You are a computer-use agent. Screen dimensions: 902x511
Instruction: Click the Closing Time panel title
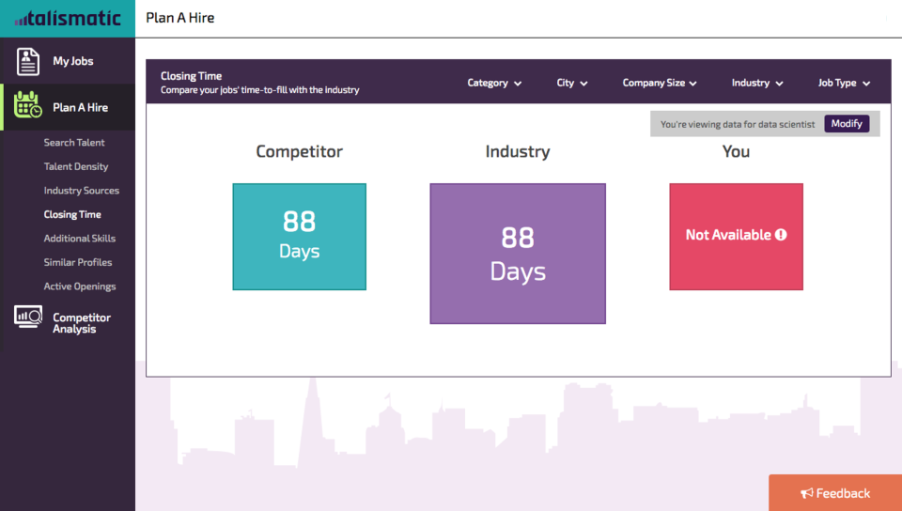tap(191, 76)
